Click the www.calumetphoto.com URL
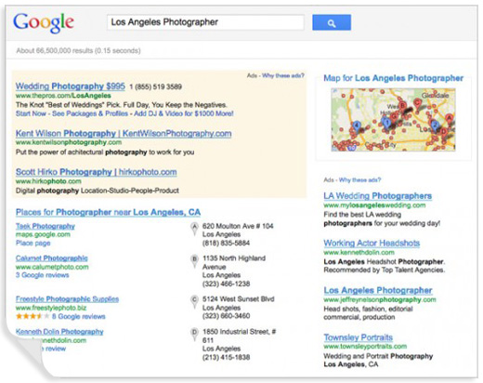Image resolution: width=483 pixels, height=383 pixels. 52,267
